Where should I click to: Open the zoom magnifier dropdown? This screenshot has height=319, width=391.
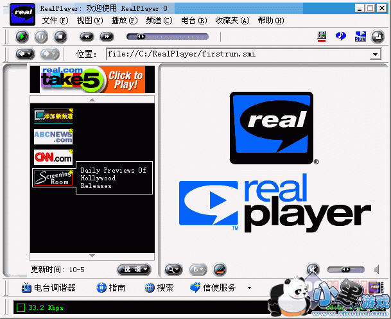[x=173, y=270]
